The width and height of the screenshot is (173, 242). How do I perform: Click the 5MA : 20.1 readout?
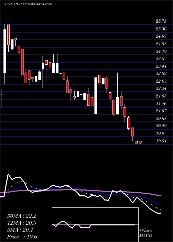coord(20,230)
